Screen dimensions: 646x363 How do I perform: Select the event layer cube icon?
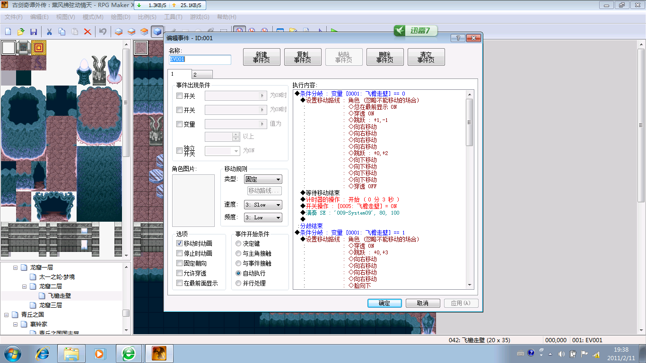tap(157, 32)
